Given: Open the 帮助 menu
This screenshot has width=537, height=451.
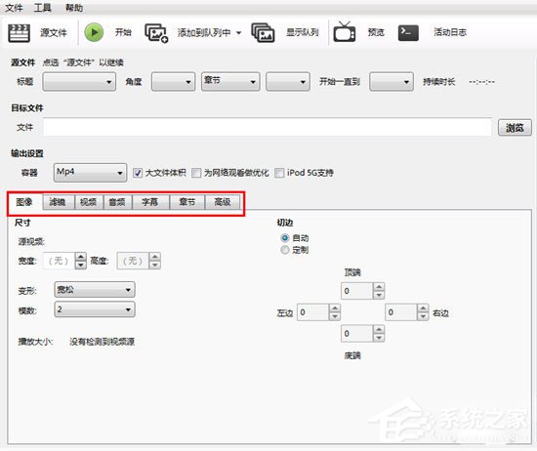Looking at the screenshot, I should (74, 8).
